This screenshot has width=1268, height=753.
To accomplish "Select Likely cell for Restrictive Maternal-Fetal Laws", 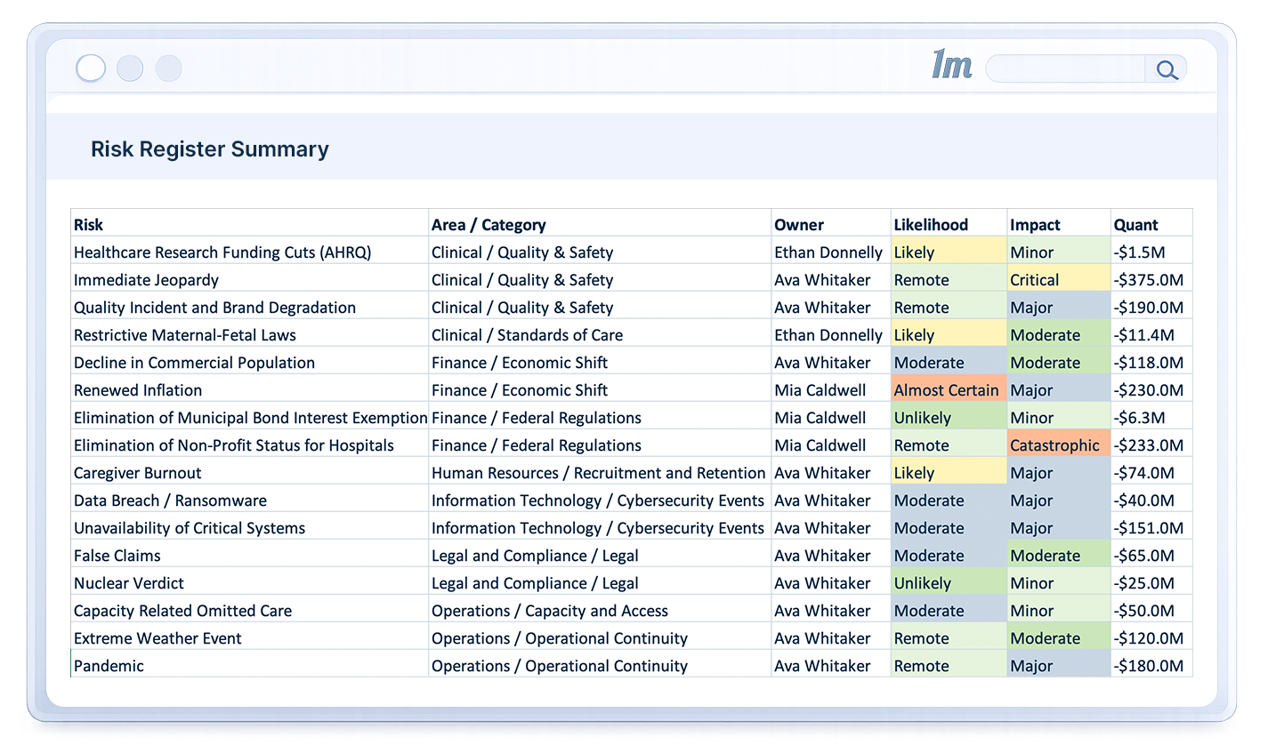I will coord(913,334).
